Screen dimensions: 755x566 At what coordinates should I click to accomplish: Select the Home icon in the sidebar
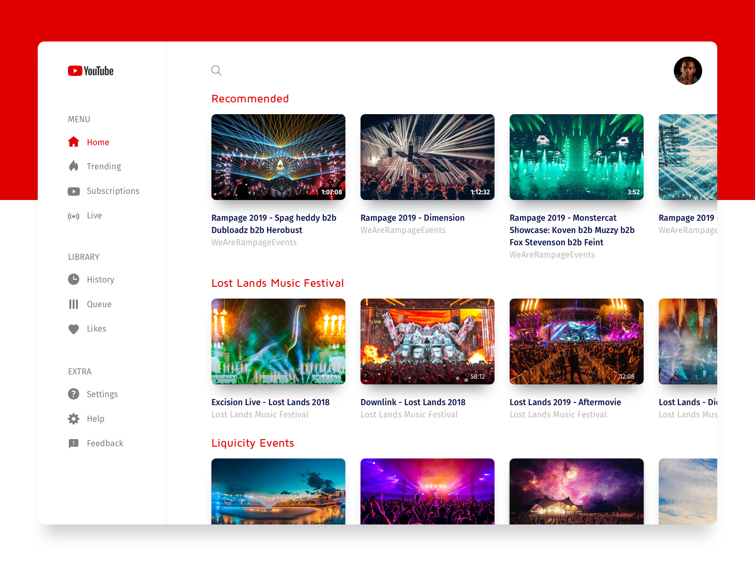click(x=74, y=141)
